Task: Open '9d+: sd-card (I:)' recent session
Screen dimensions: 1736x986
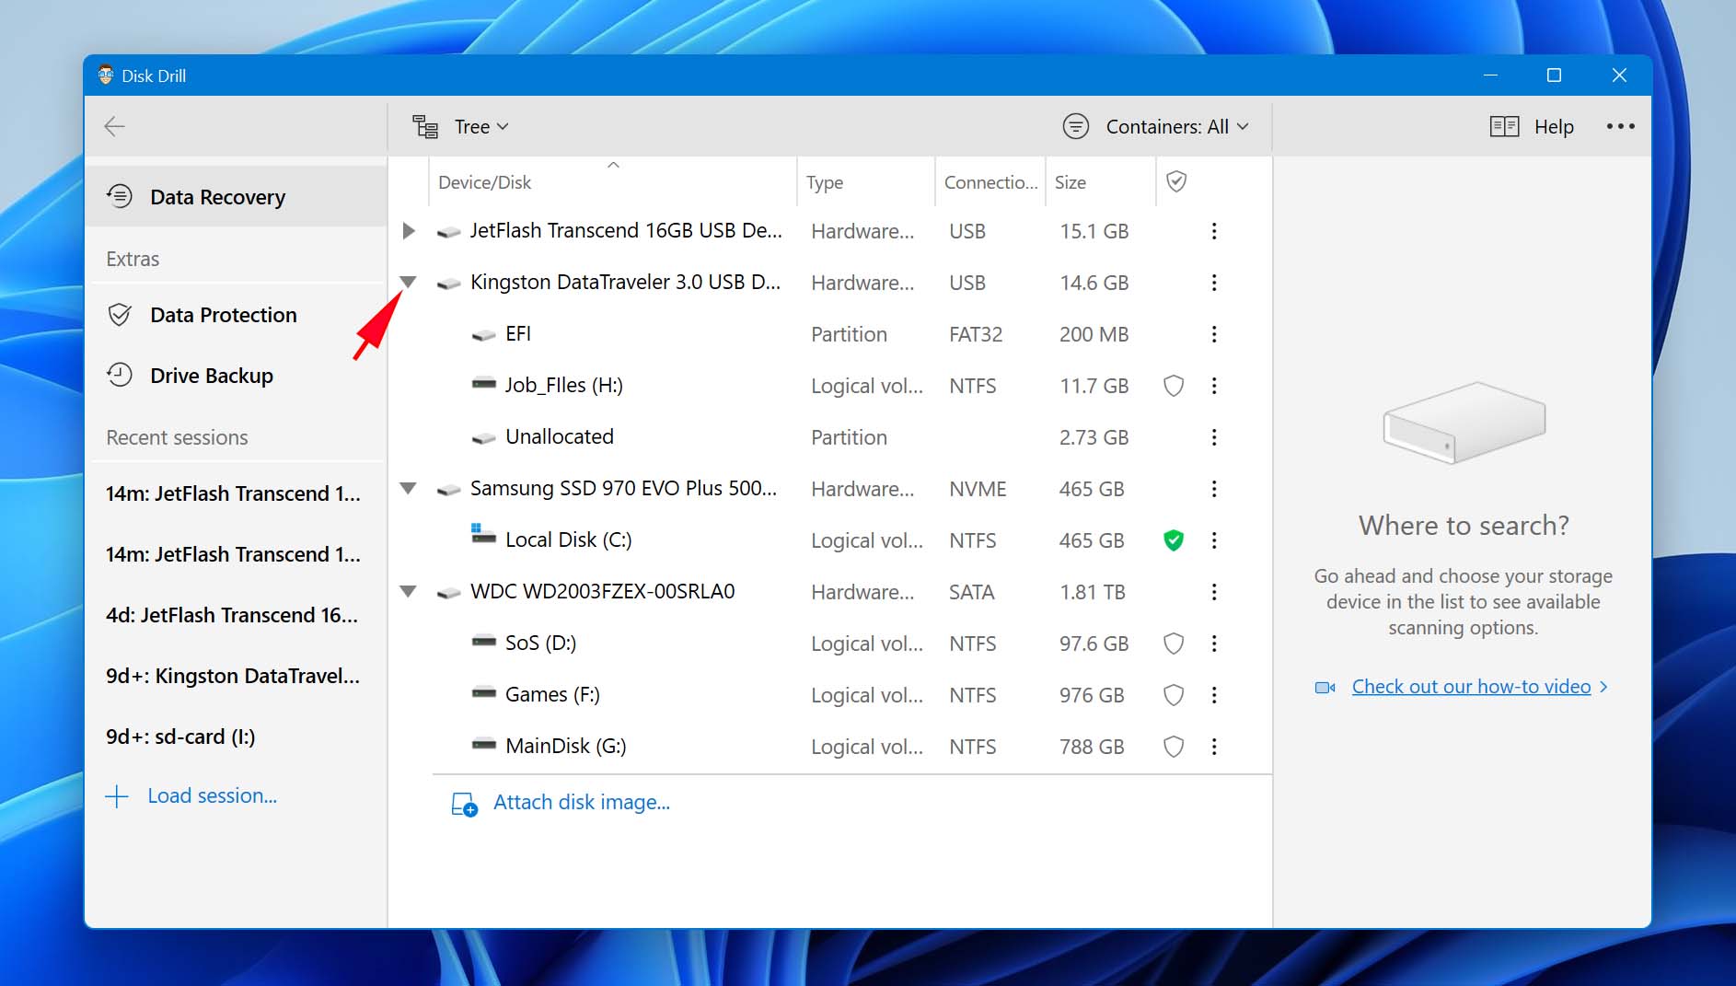Action: tap(234, 737)
